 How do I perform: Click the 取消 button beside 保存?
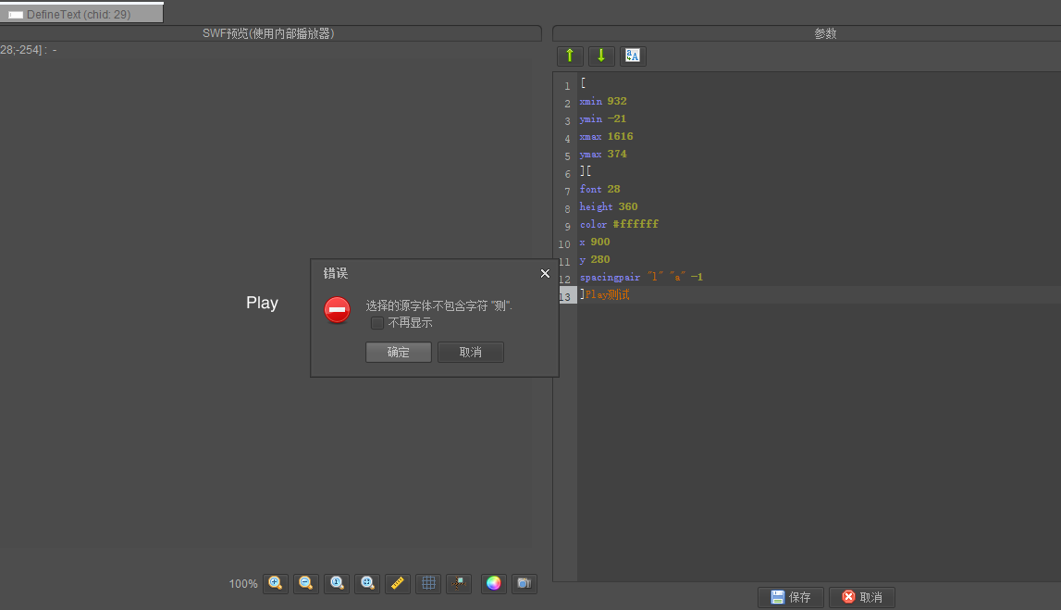861,597
